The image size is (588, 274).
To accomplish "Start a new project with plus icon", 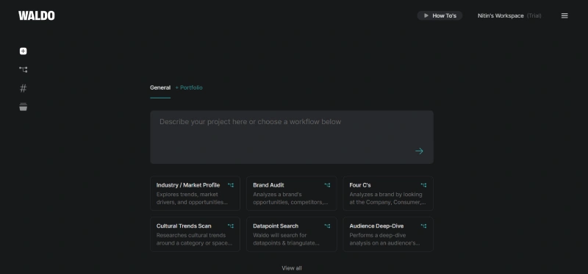I will point(24,51).
